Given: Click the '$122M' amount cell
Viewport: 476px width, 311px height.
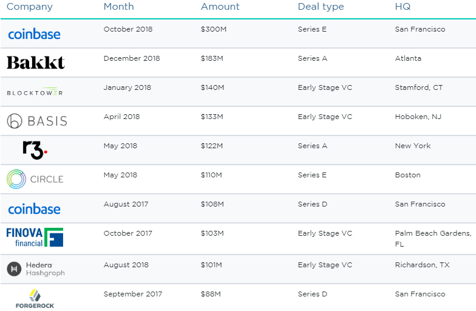Looking at the screenshot, I should tap(211, 146).
